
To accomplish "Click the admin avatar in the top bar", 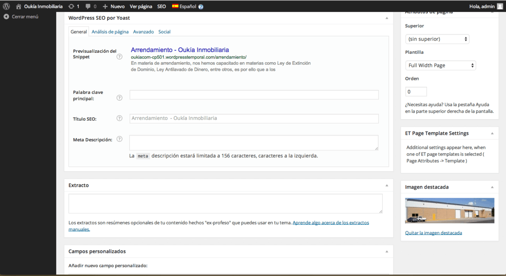I will tap(500, 6).
